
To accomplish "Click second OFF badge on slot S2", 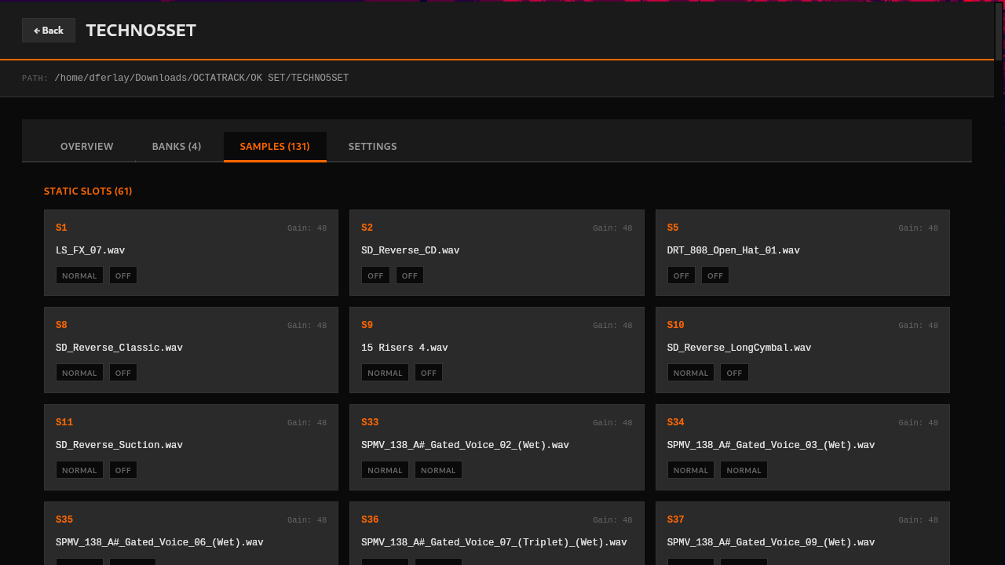I will (x=410, y=275).
